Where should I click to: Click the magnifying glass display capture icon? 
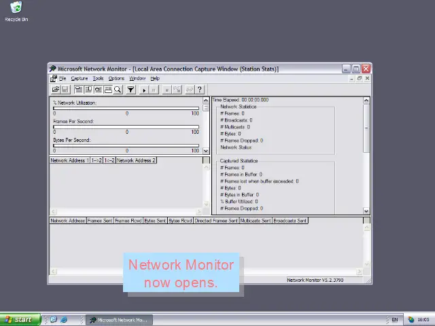(118, 90)
